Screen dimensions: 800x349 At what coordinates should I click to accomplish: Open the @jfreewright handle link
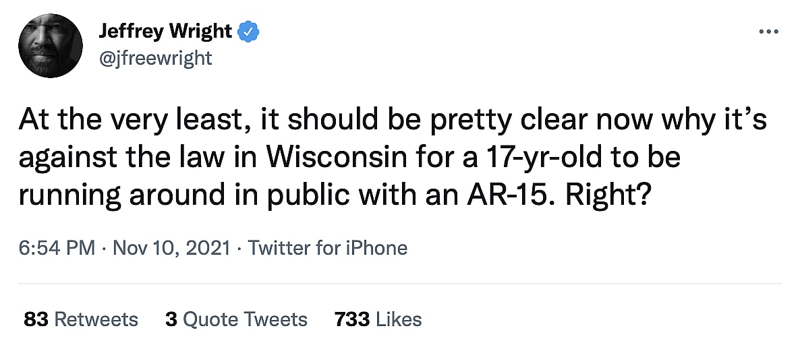click(x=155, y=58)
